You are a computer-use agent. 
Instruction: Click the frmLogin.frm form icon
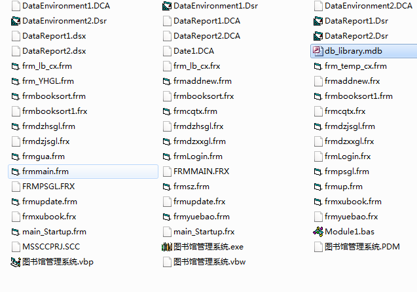(167, 156)
